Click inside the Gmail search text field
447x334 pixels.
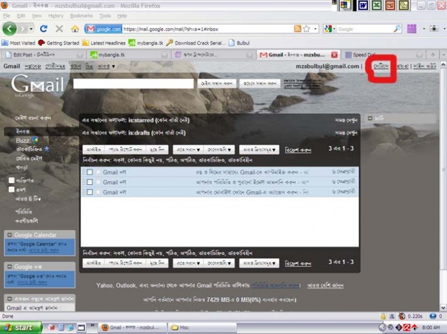click(133, 83)
